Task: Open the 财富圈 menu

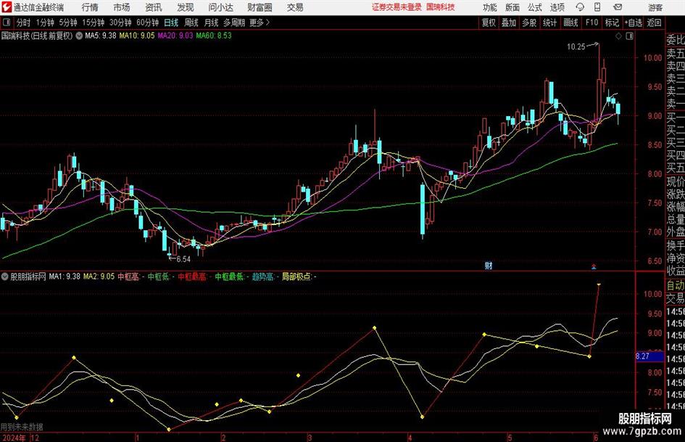Action: pyautogui.click(x=260, y=7)
